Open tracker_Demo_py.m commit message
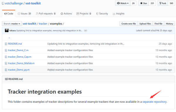The width and height of the screenshot is (176, 112). (70, 70)
